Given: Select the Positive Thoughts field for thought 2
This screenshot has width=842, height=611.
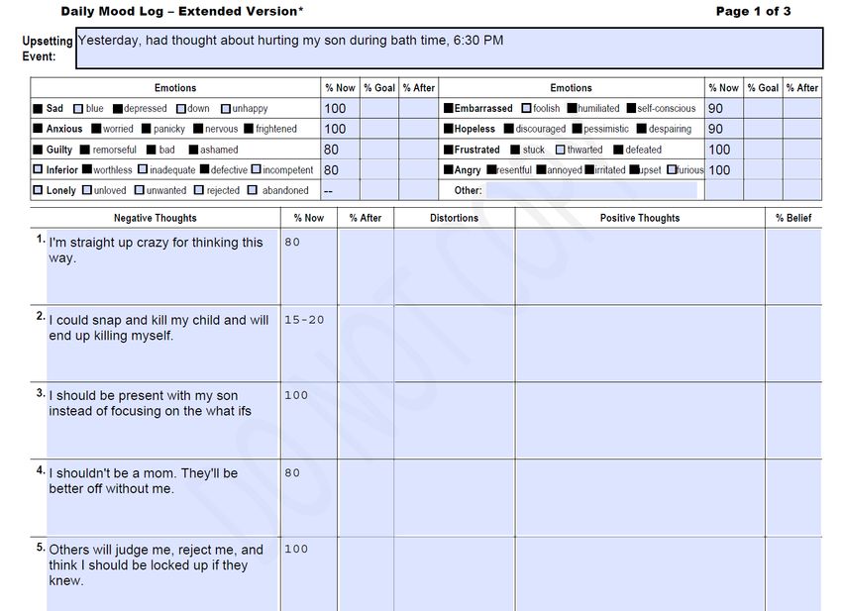Looking at the screenshot, I should [x=640, y=345].
